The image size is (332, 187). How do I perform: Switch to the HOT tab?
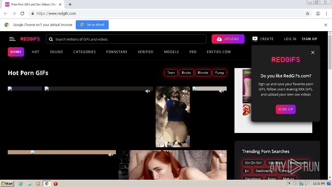pos(36,52)
